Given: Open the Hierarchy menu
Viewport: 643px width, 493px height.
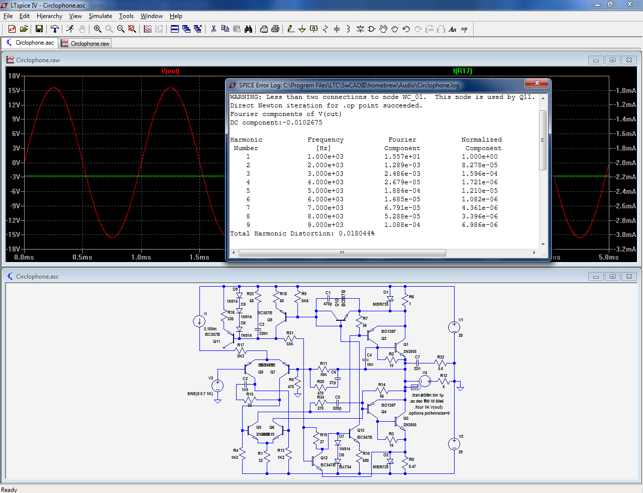Looking at the screenshot, I should pos(49,16).
